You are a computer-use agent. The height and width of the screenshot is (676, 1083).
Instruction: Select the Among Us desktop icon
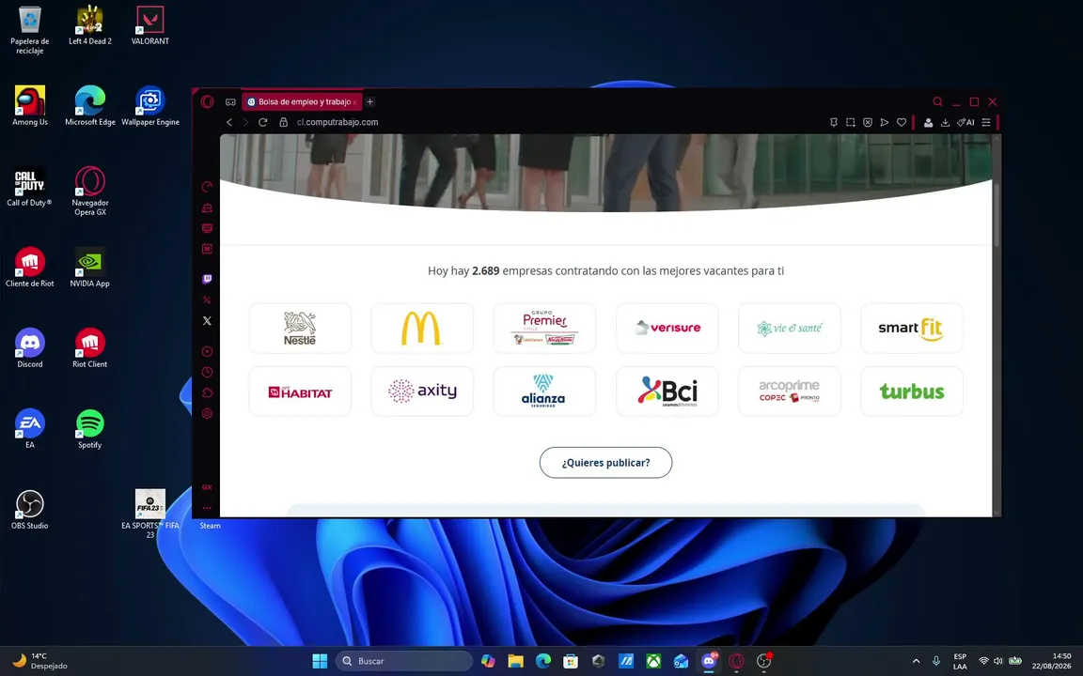(30, 105)
